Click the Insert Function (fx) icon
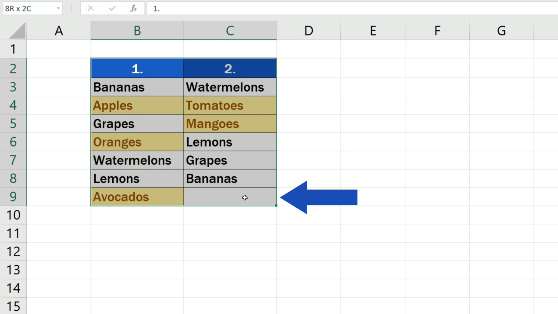 (x=133, y=8)
